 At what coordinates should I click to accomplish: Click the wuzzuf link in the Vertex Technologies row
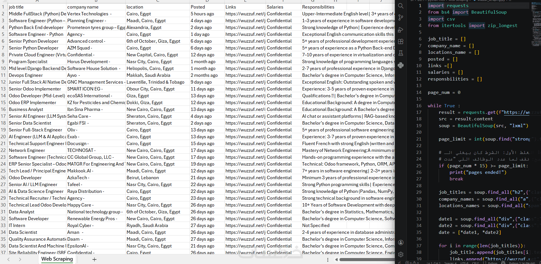(245, 14)
